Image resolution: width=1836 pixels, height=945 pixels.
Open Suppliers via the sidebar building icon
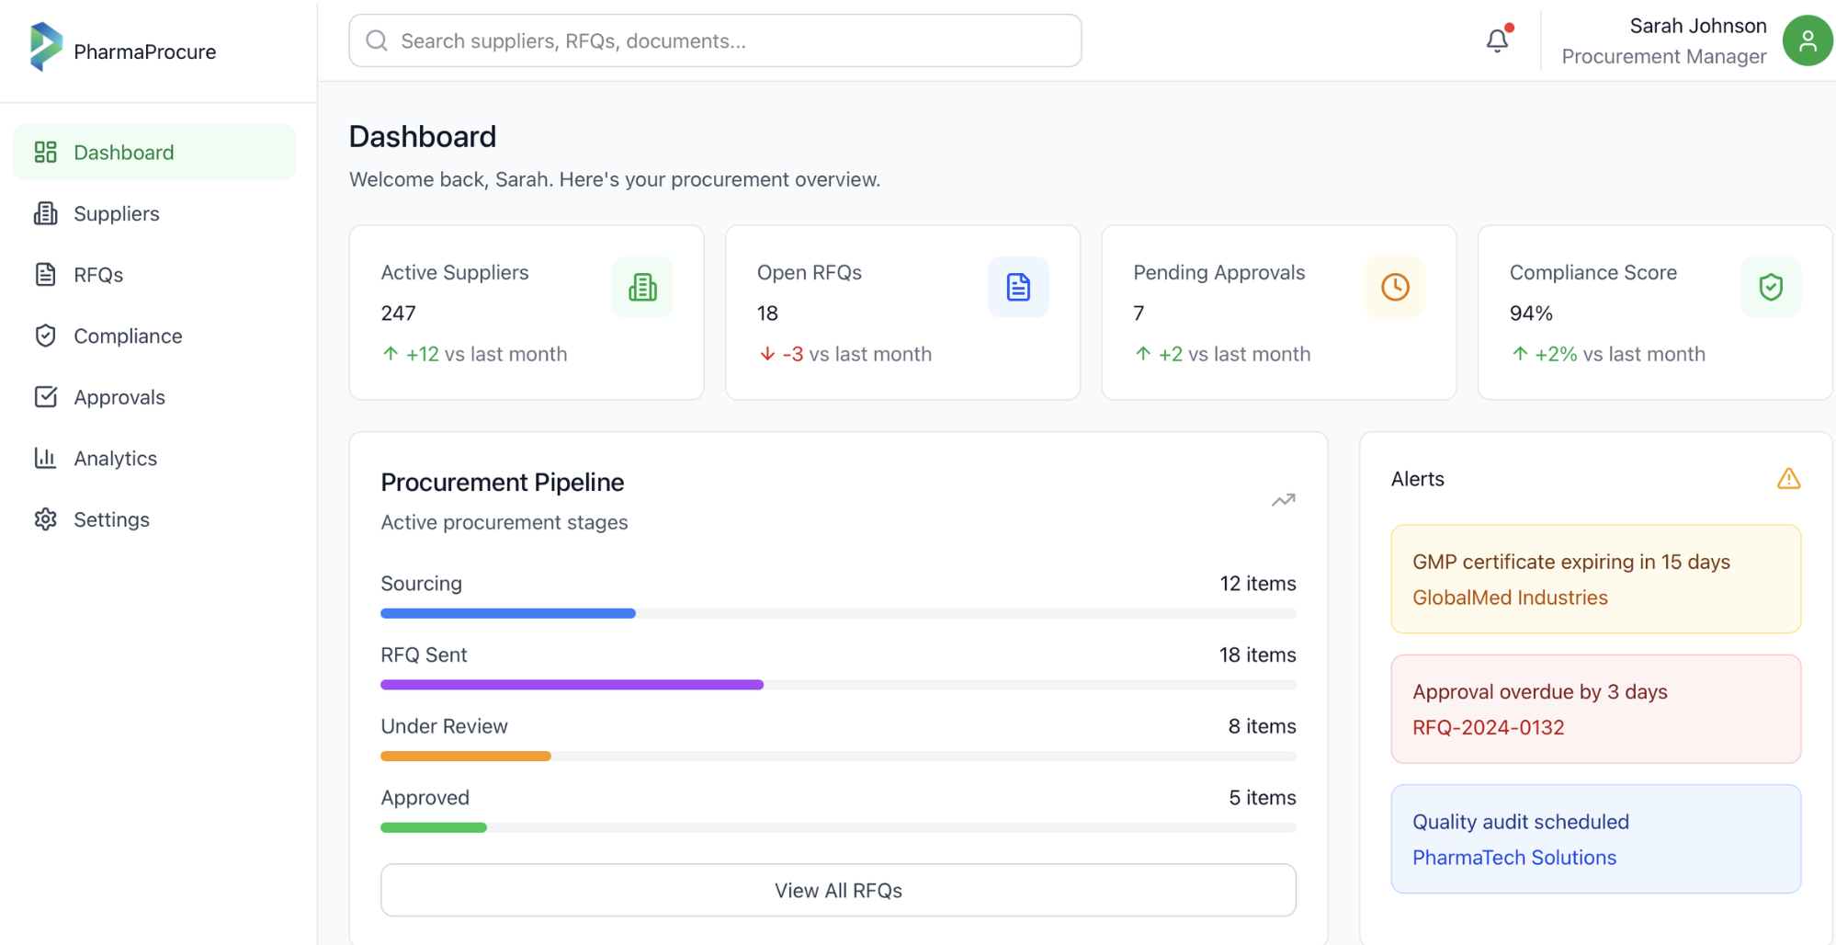(x=45, y=212)
